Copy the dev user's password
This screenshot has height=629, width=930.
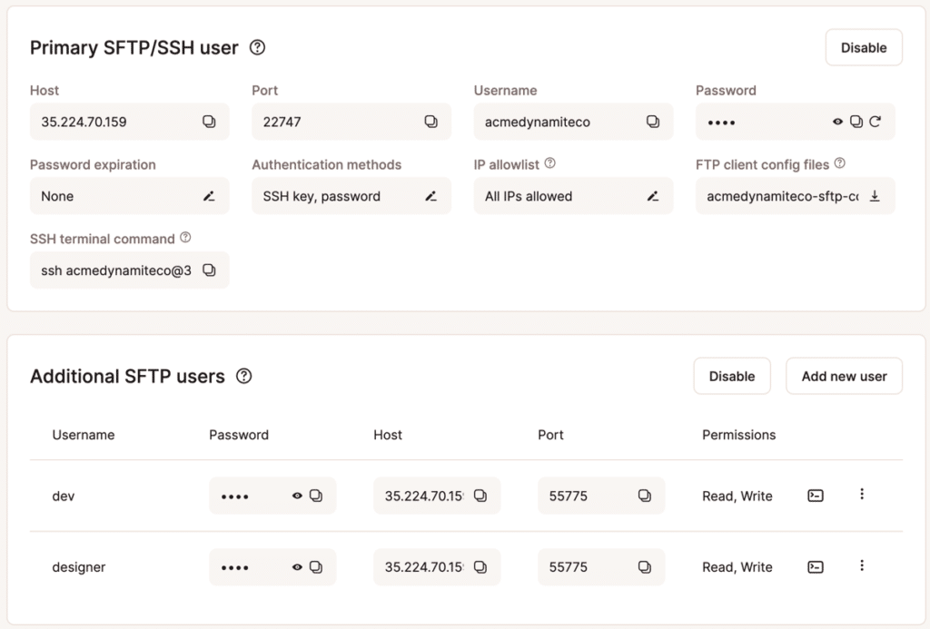(316, 496)
